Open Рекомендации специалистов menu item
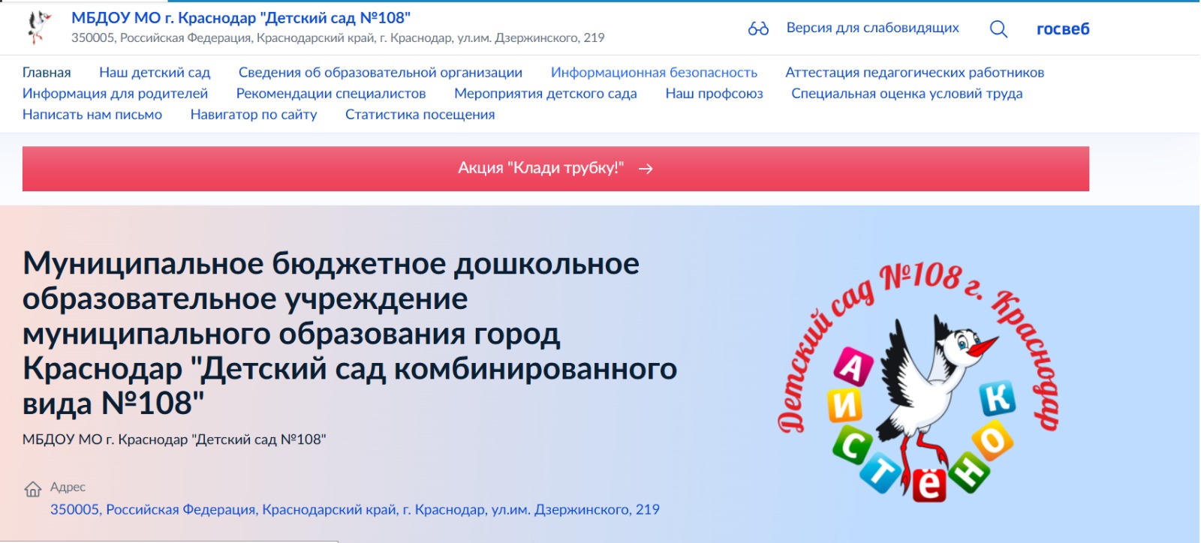 click(331, 94)
